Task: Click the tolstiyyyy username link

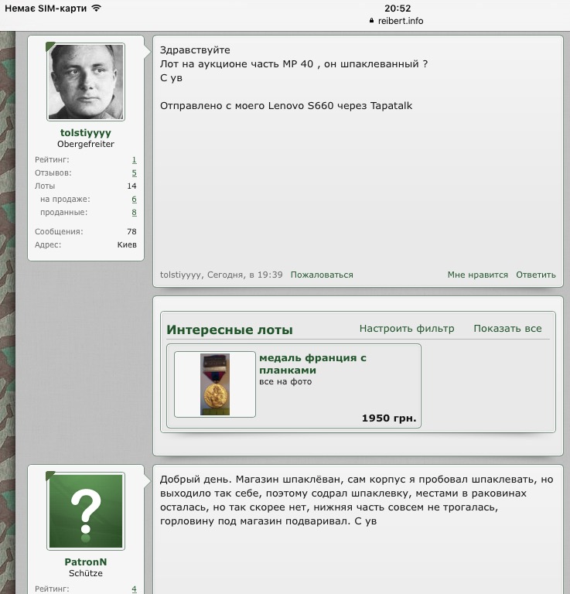Action: pyautogui.click(x=85, y=133)
